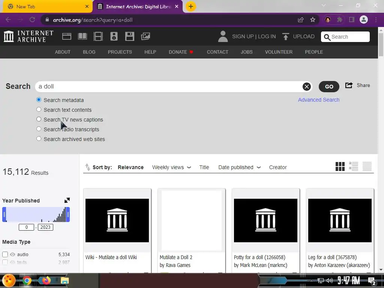This screenshot has width=384, height=288.
Task: Open the Web (Wayback Machine) media icon
Action: (x=67, y=36)
